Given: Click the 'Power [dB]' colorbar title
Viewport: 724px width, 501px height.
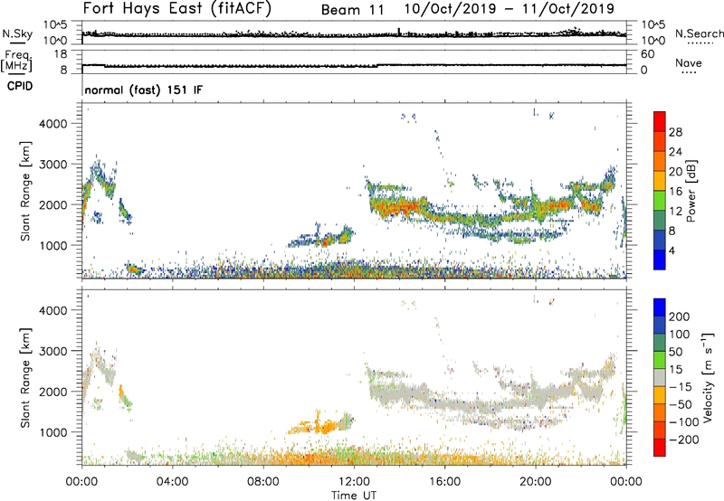Looking at the screenshot, I should coord(691,191).
